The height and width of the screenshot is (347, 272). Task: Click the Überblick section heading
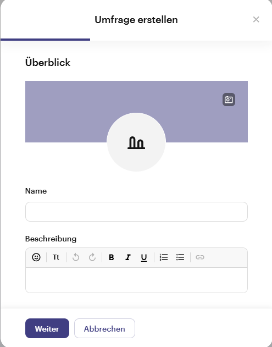point(48,62)
